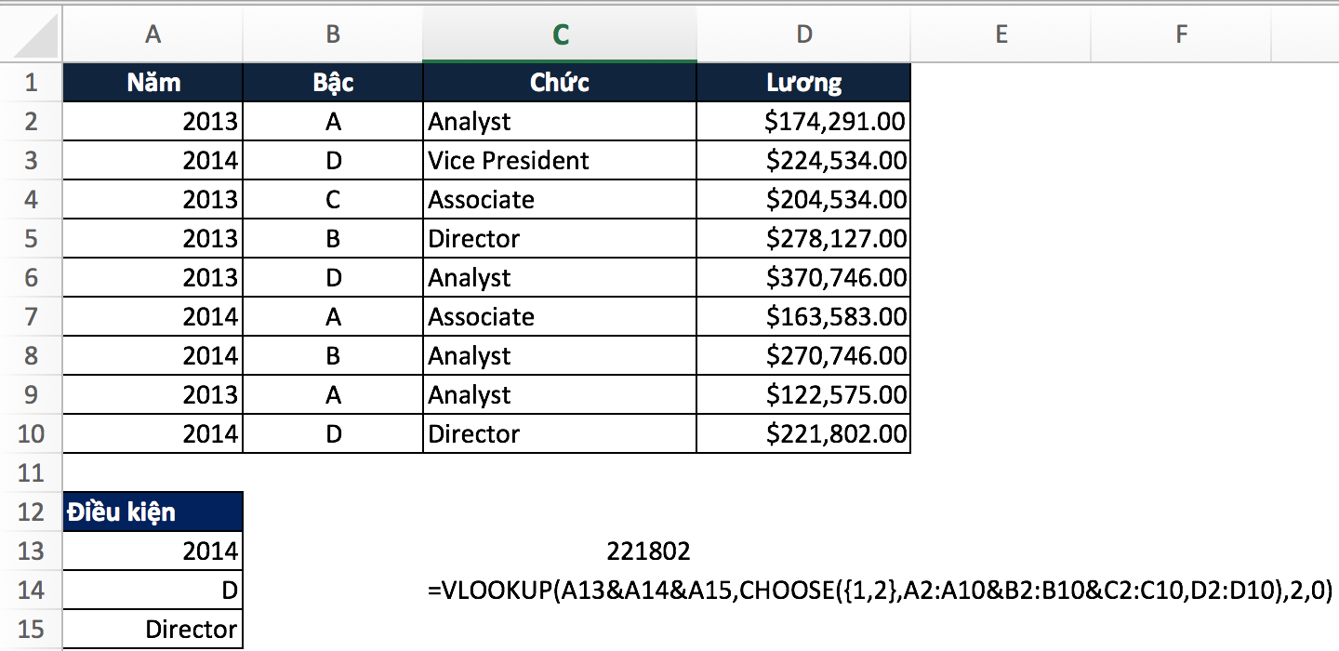Select the column D header
The height and width of the screenshot is (651, 1339).
(803, 35)
